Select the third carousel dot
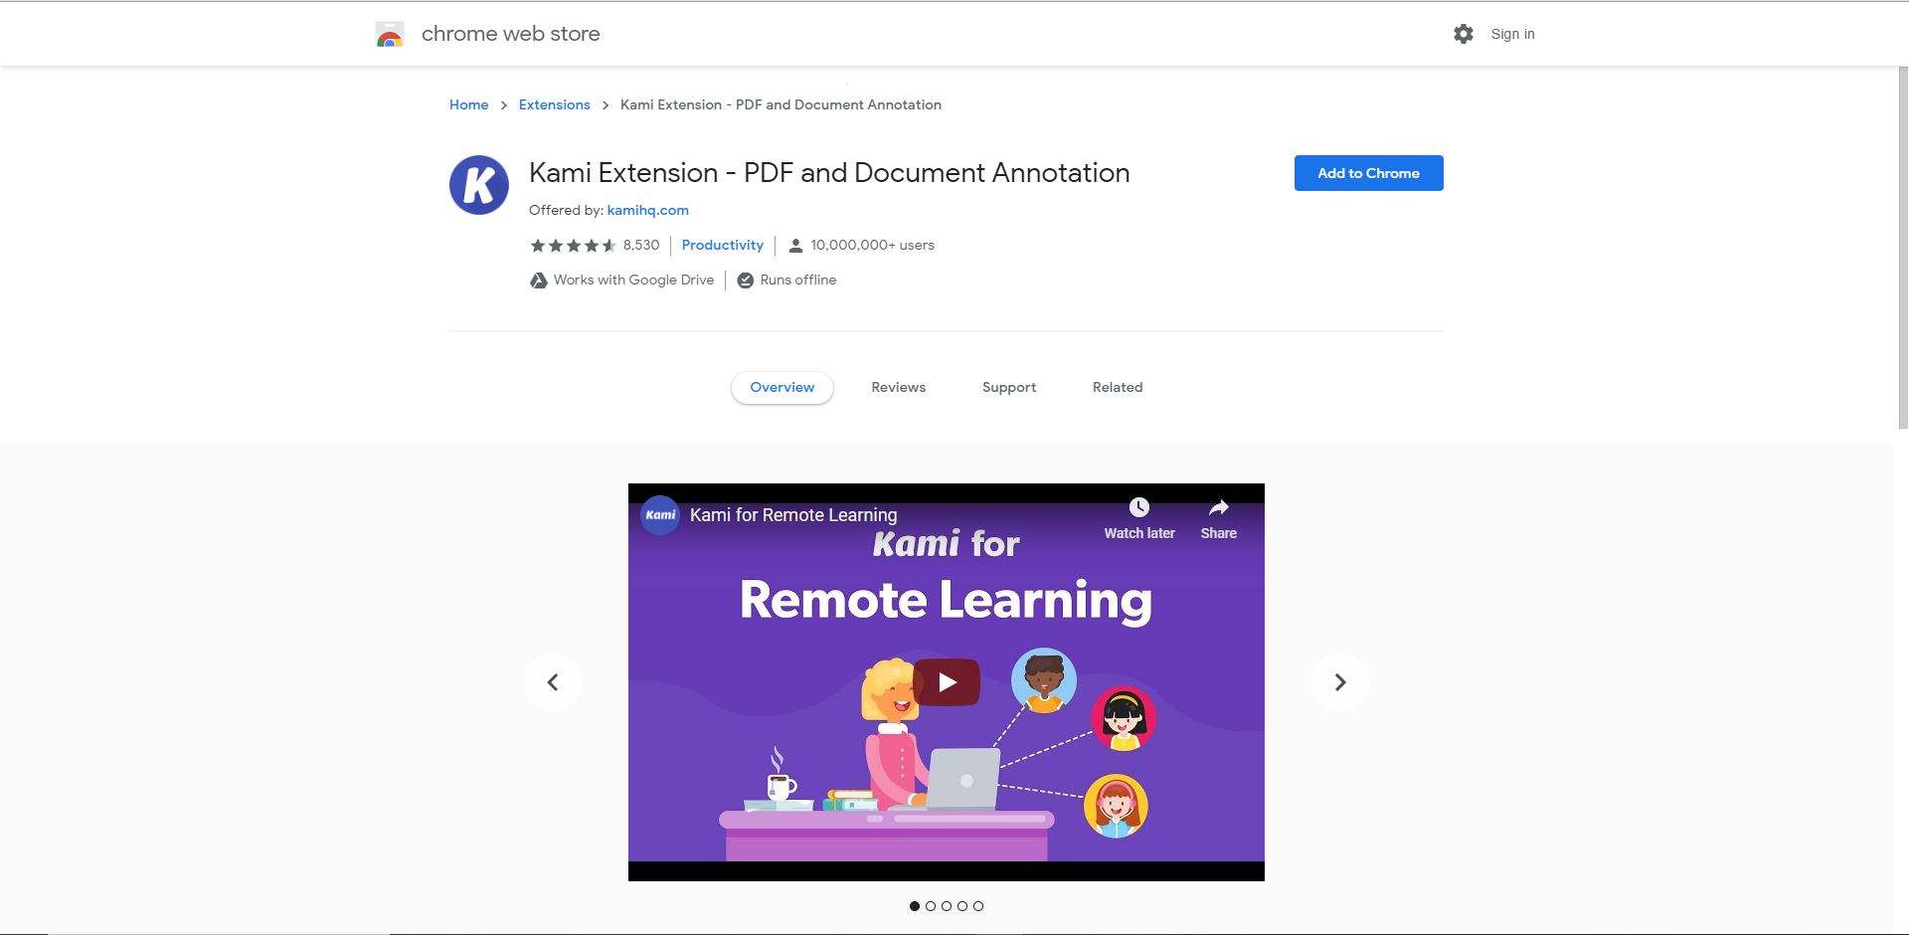 click(947, 906)
